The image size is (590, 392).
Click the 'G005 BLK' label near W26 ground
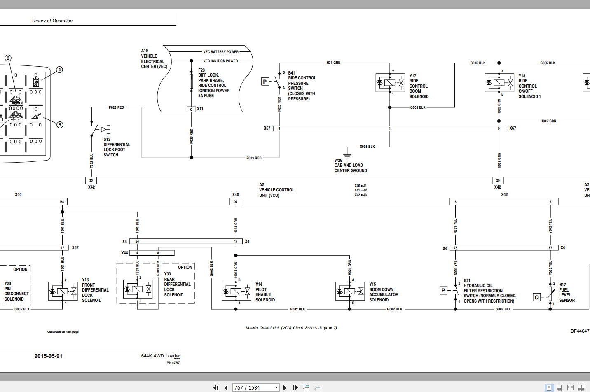point(367,147)
